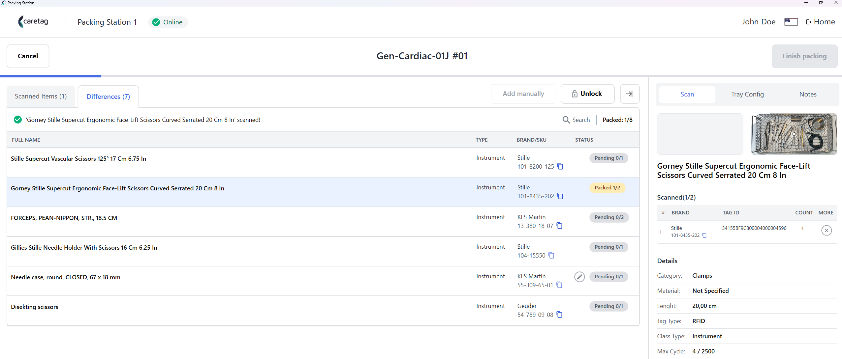Copy SKU in the Scanned details table
This screenshot has width=842, height=359.
pos(704,235)
